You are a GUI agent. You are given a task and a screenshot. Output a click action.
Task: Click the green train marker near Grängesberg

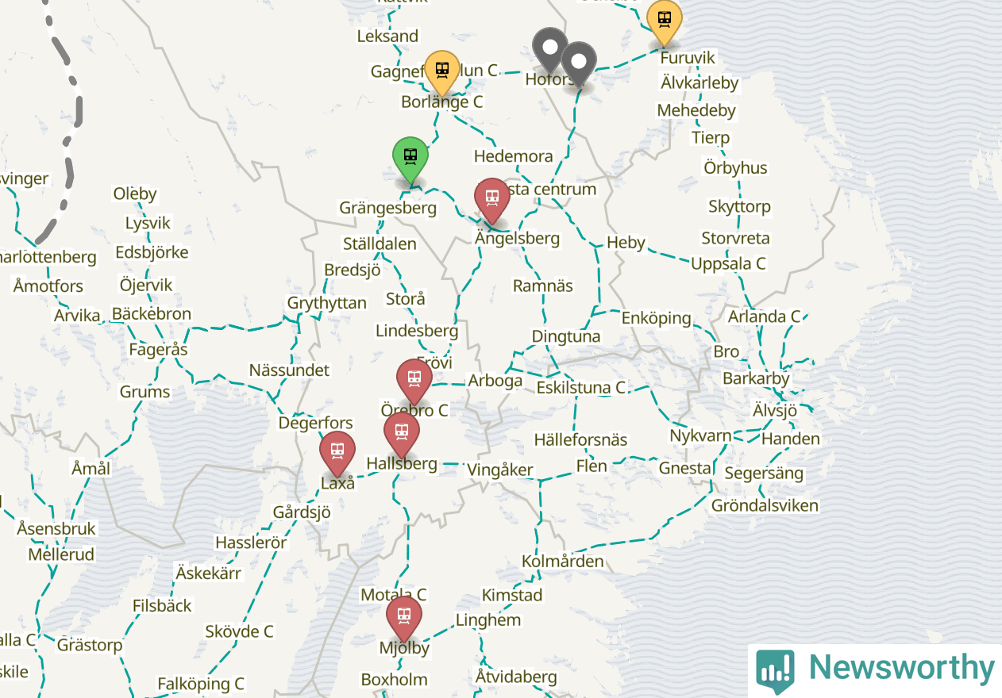click(410, 160)
